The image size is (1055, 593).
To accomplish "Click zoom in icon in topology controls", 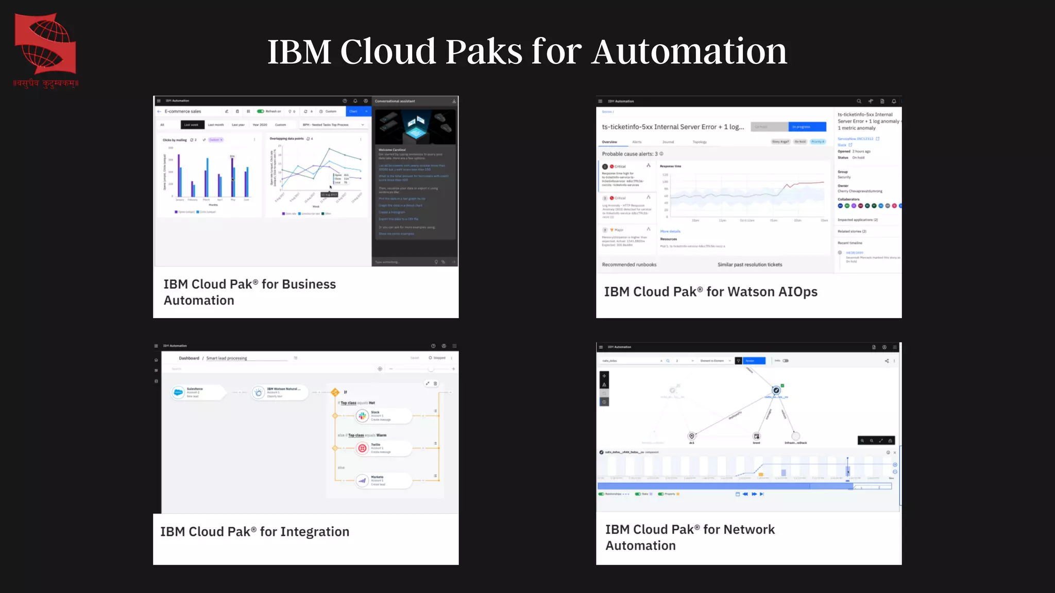I will click(862, 441).
